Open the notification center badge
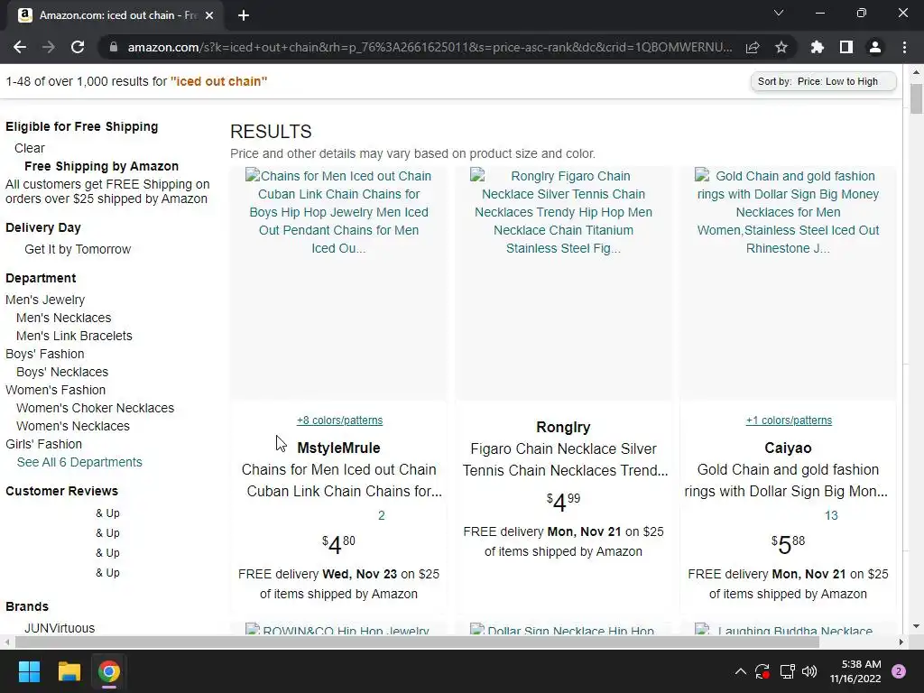Image resolution: width=924 pixels, height=693 pixels. 899,671
